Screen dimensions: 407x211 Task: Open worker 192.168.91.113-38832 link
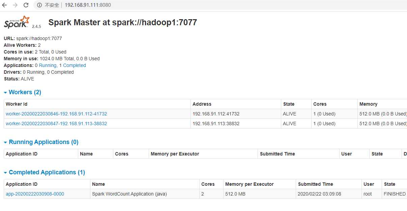56,124
